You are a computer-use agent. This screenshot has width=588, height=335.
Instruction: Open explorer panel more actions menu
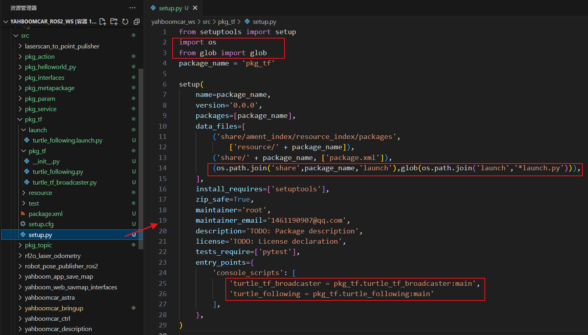click(133, 8)
